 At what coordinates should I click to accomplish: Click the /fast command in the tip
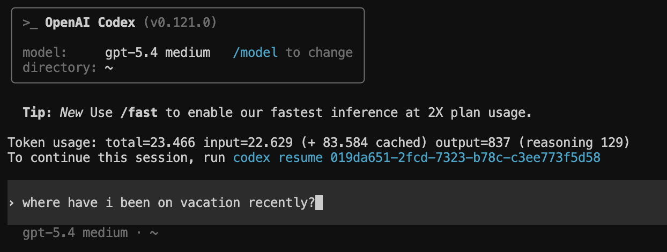139,113
